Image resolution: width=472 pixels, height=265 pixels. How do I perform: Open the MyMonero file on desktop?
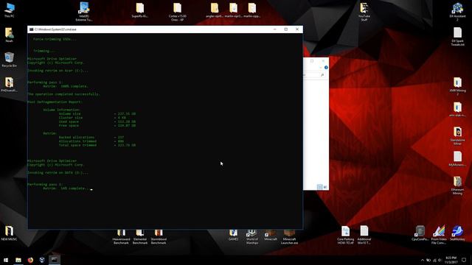[457, 159]
